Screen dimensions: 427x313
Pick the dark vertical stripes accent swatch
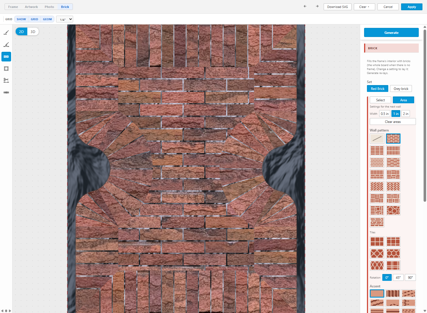(x=393, y=293)
